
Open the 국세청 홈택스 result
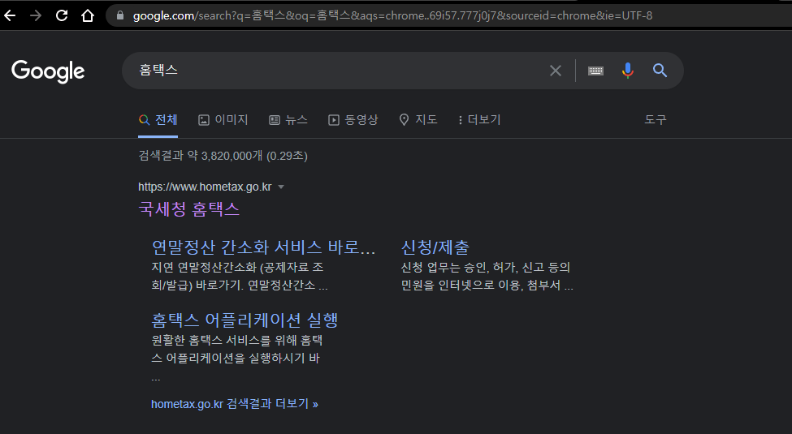tap(189, 209)
